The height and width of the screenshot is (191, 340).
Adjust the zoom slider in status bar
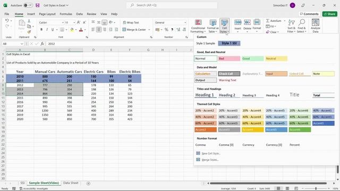point(316,189)
